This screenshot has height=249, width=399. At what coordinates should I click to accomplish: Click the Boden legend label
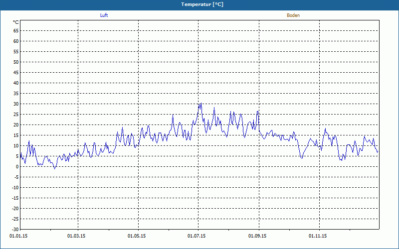(293, 15)
